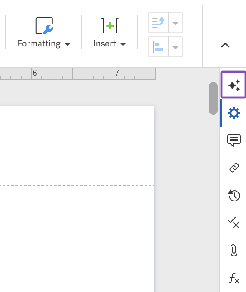The image size is (246, 292).
Task: Open the blue gear settings panel
Action: [234, 113]
